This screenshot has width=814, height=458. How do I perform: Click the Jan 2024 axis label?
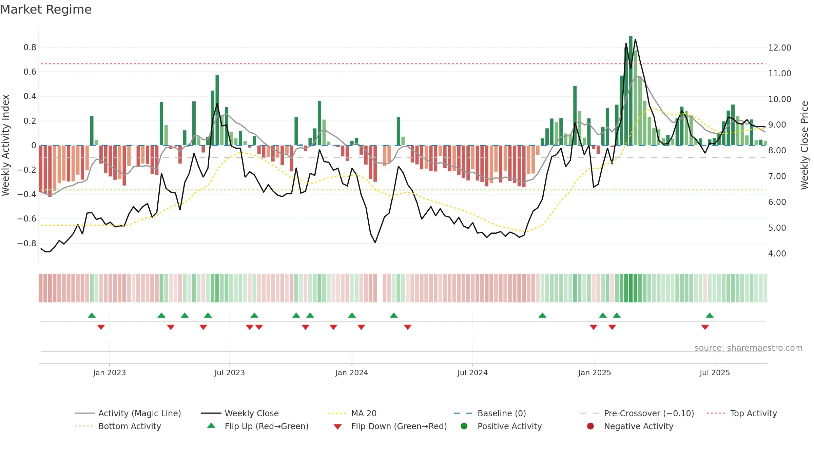tap(352, 373)
